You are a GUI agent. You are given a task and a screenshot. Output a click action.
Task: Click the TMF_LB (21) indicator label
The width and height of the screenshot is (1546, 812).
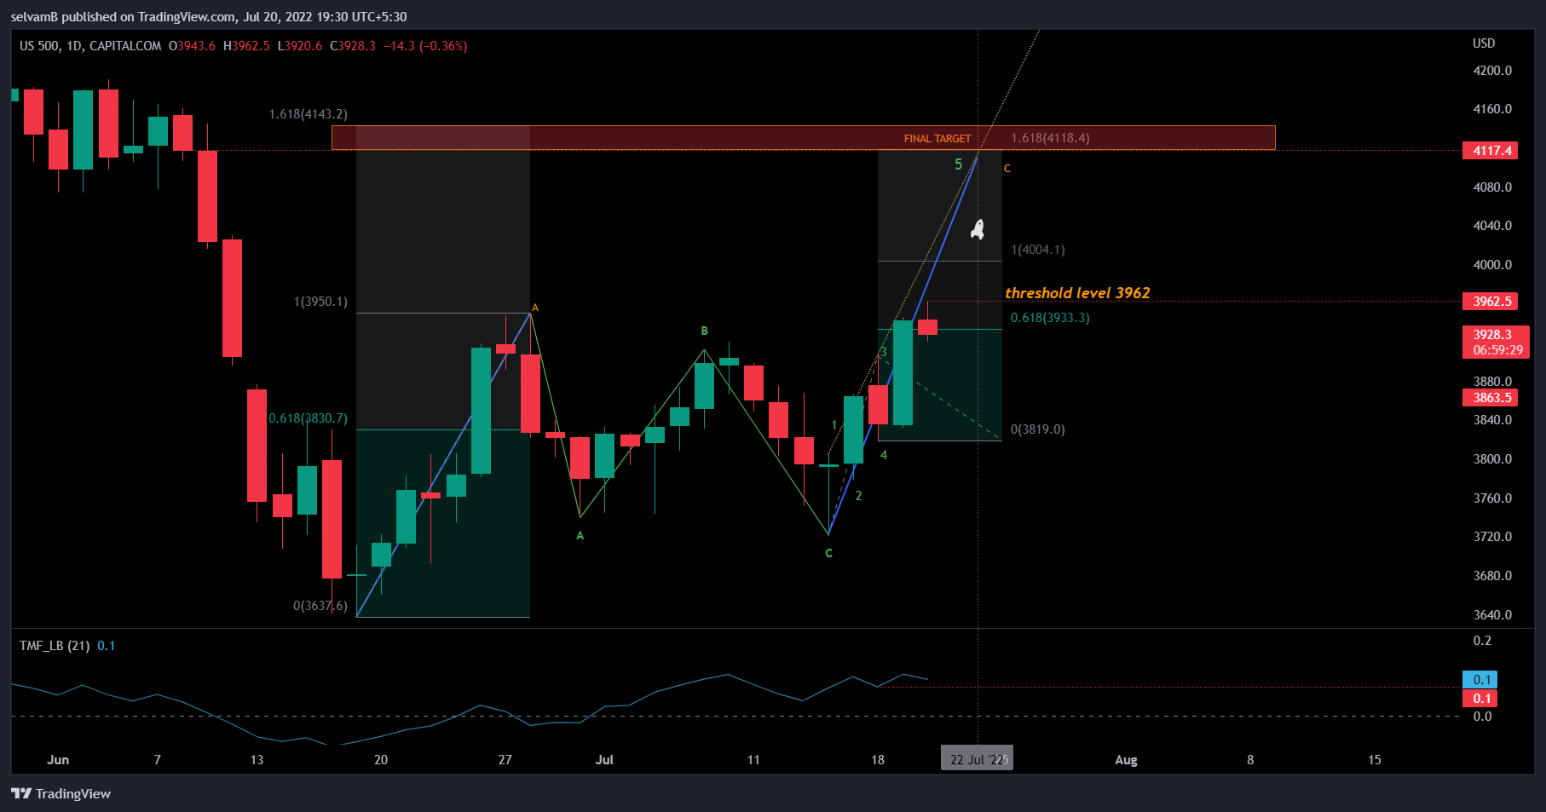pos(55,646)
